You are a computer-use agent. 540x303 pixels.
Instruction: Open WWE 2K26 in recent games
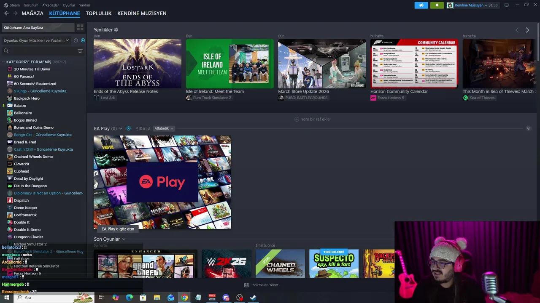[x=227, y=263]
